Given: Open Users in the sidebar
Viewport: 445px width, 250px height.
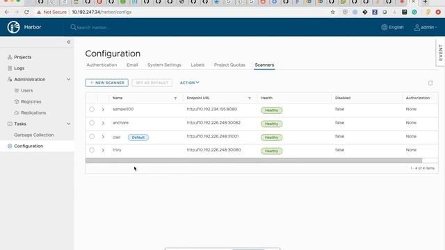Looking at the screenshot, I should pyautogui.click(x=26, y=90).
